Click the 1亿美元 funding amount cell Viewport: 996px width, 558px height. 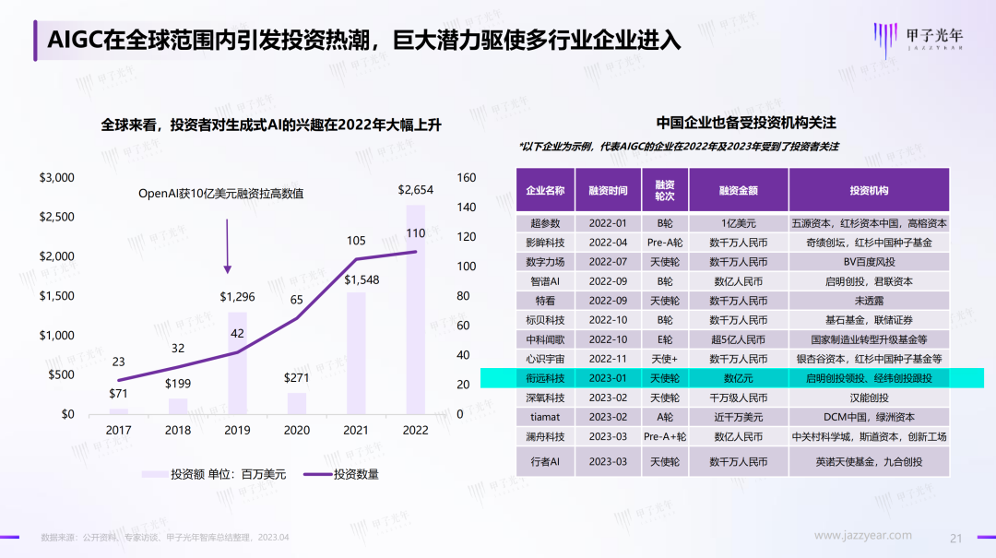[738, 223]
